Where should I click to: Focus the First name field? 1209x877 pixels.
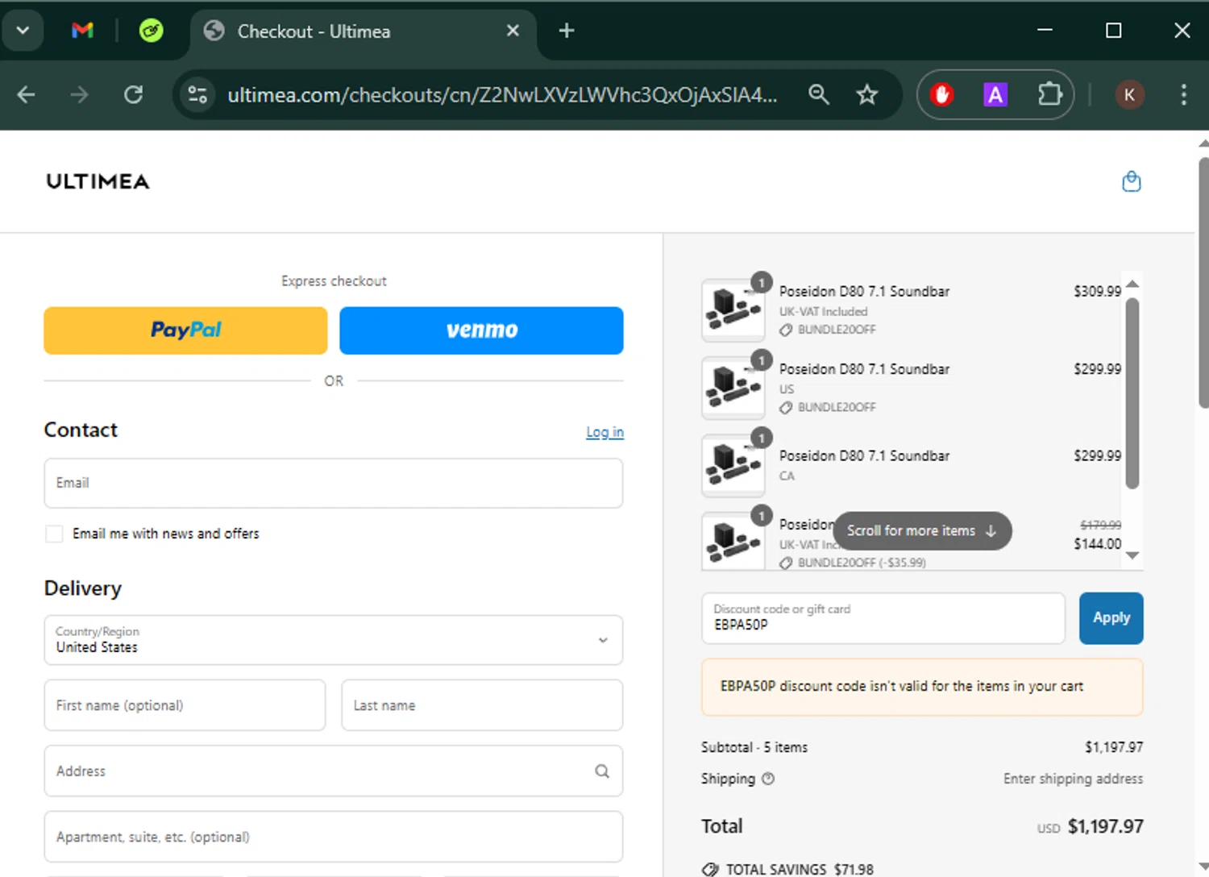tap(185, 705)
